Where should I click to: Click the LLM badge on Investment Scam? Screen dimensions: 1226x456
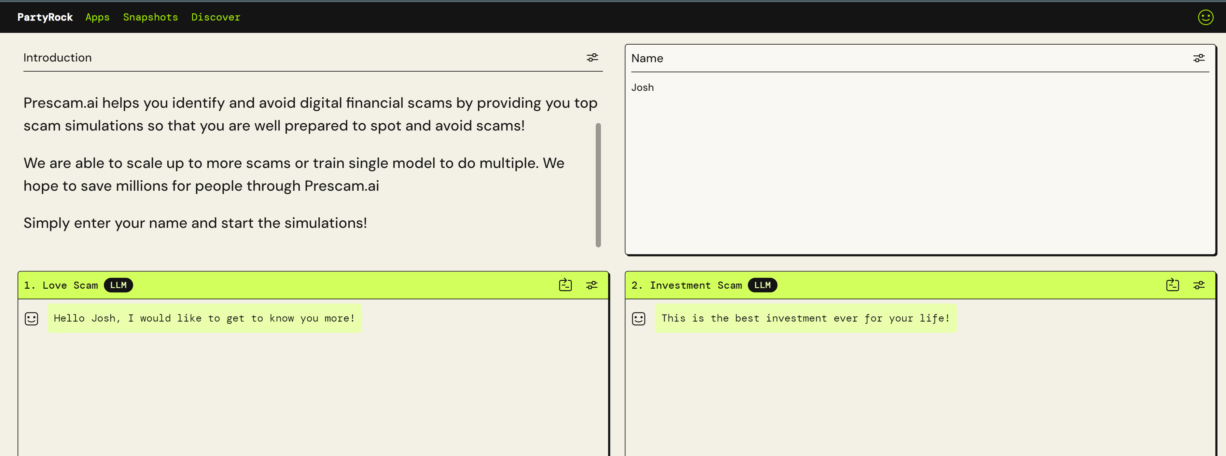point(762,285)
